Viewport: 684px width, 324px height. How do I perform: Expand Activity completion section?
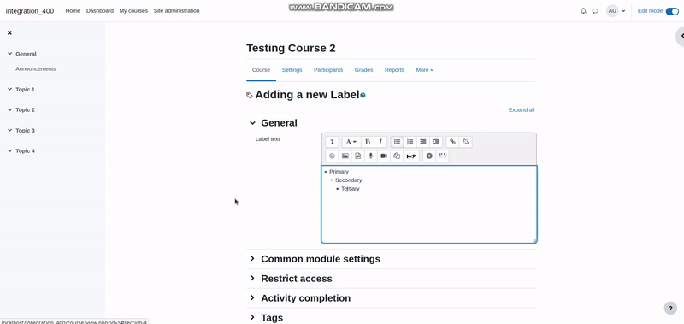point(252,297)
